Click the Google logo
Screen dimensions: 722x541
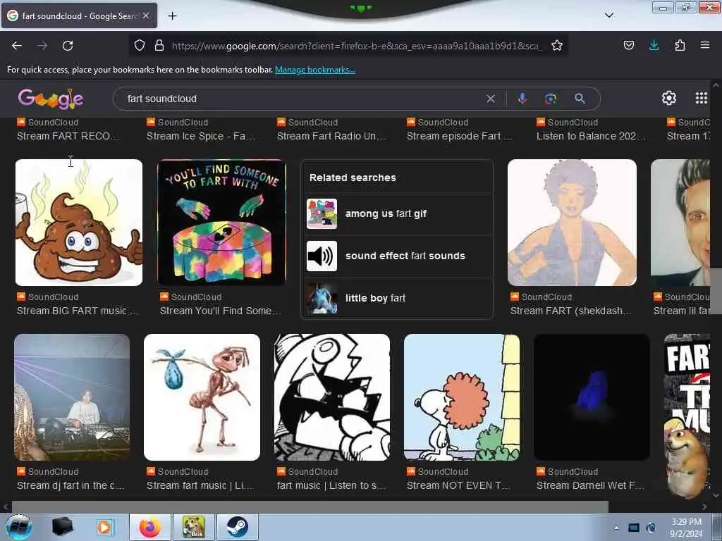click(51, 99)
